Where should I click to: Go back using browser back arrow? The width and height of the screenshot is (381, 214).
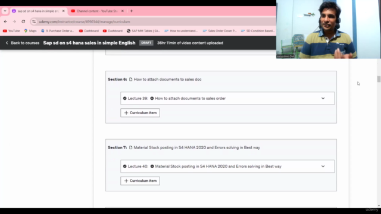pyautogui.click(x=5, y=21)
